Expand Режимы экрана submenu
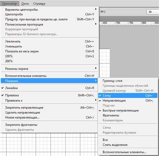 point(49,68)
